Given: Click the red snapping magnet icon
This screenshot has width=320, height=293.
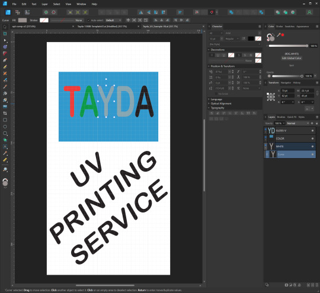Looking at the screenshot, I should 212,12.
